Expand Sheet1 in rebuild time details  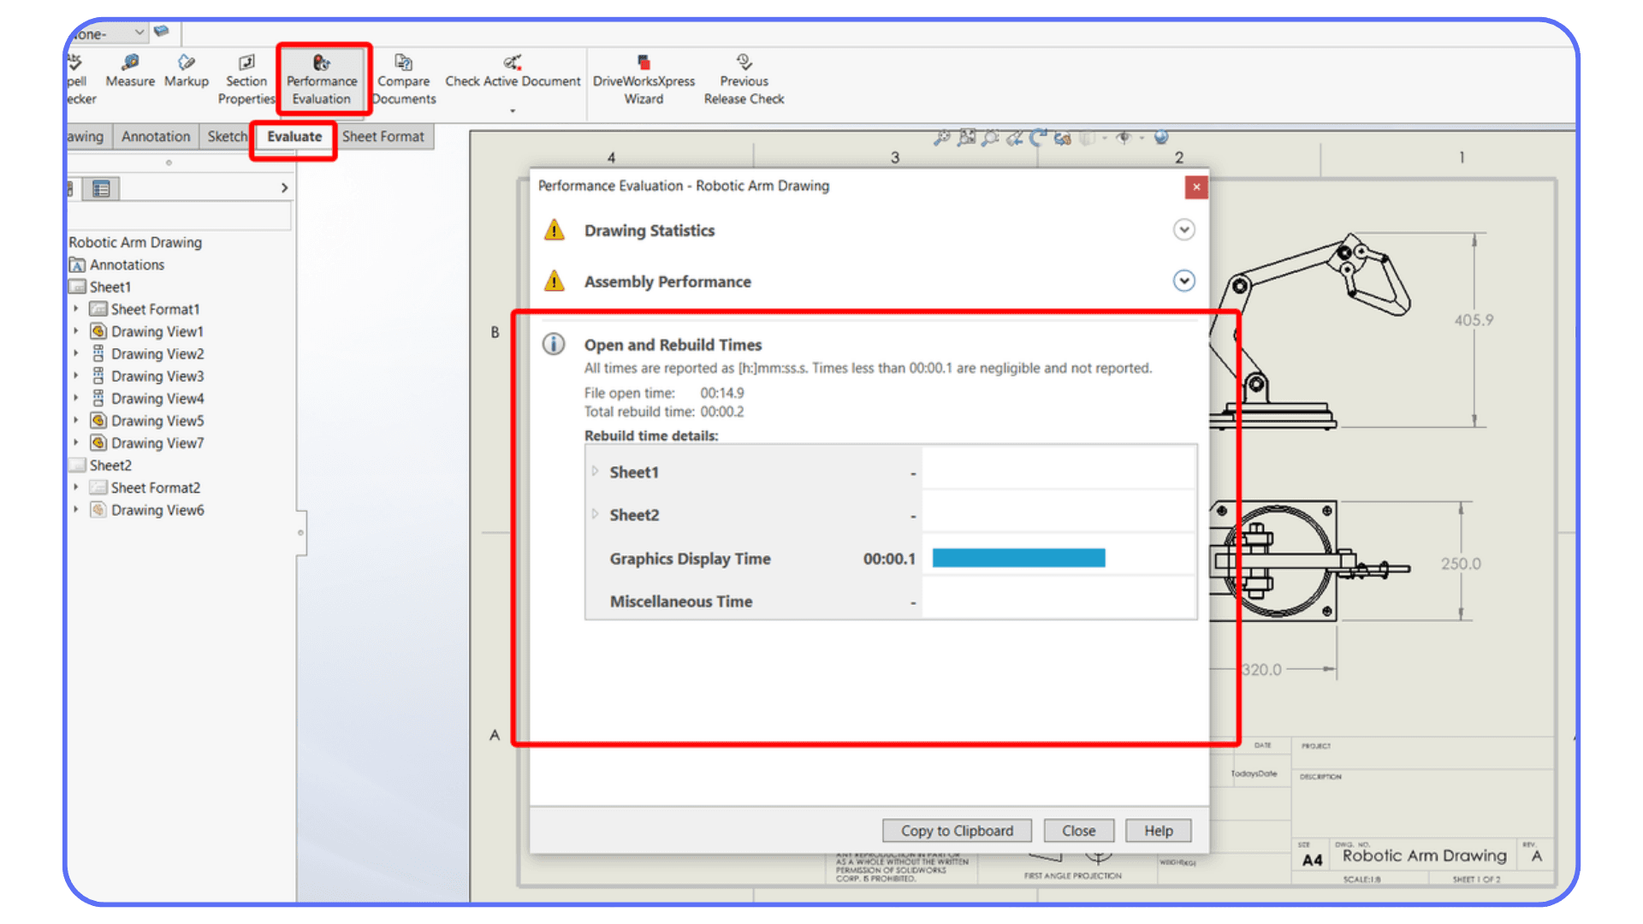point(595,471)
